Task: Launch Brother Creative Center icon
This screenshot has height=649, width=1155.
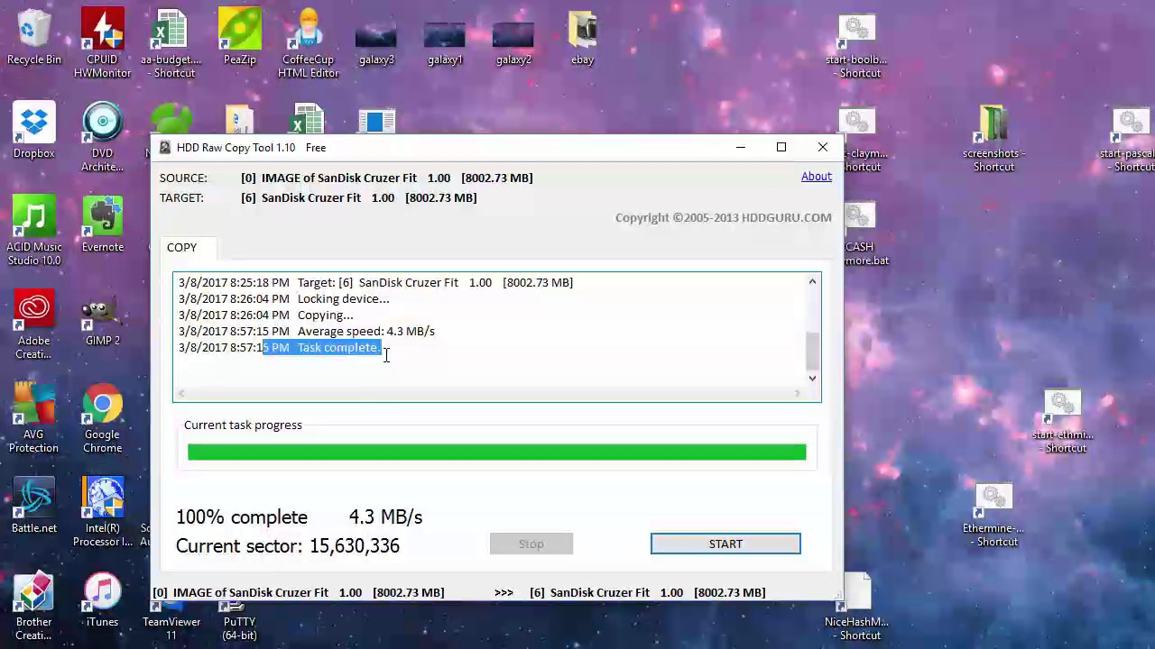Action: pos(34,606)
